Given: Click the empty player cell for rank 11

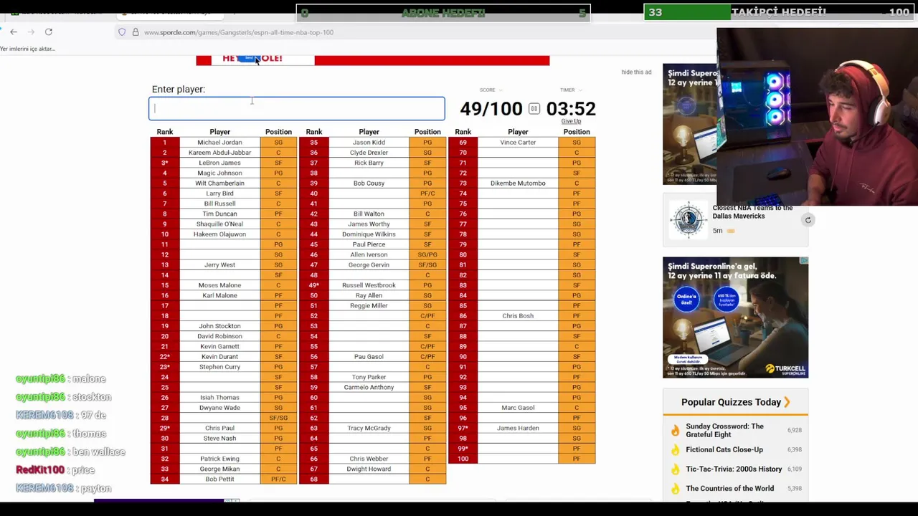Looking at the screenshot, I should pos(219,244).
